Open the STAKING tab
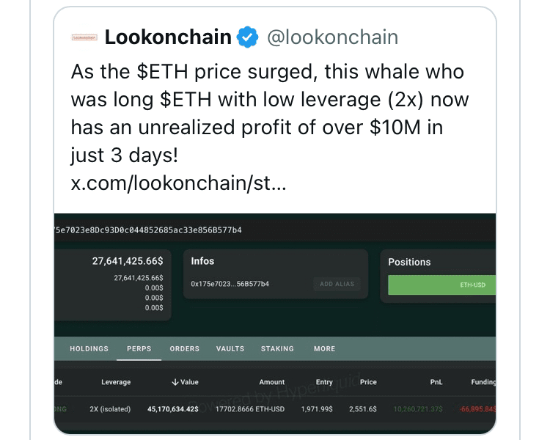The width and height of the screenshot is (550, 440). click(x=277, y=349)
